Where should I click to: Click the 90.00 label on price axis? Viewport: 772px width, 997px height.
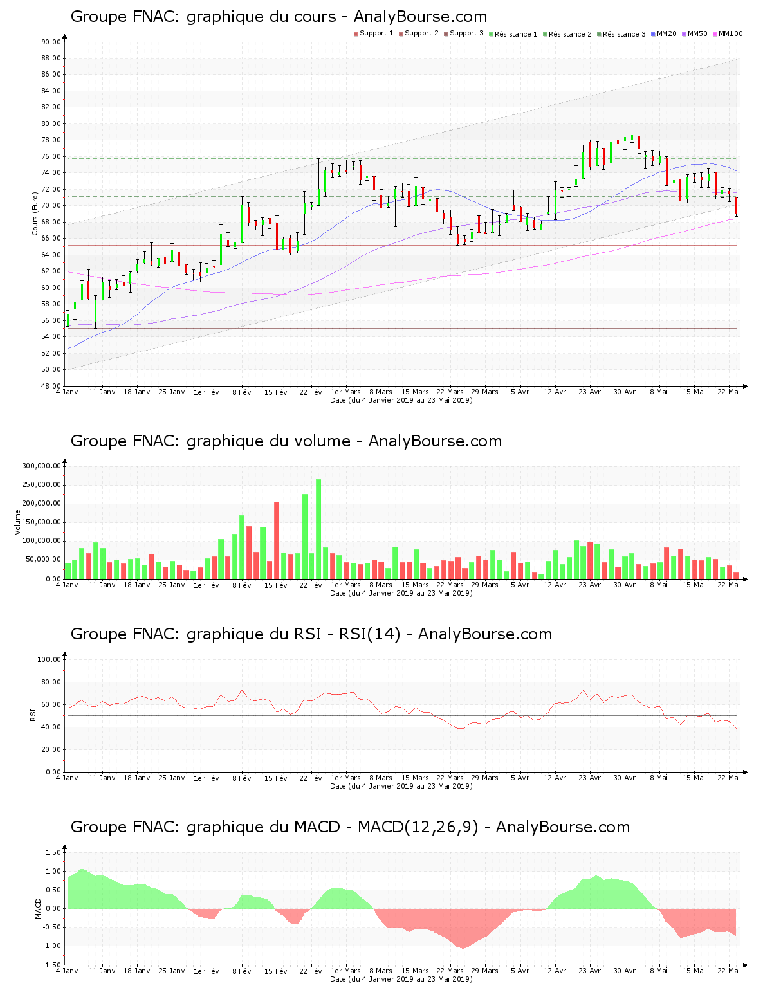click(x=51, y=42)
